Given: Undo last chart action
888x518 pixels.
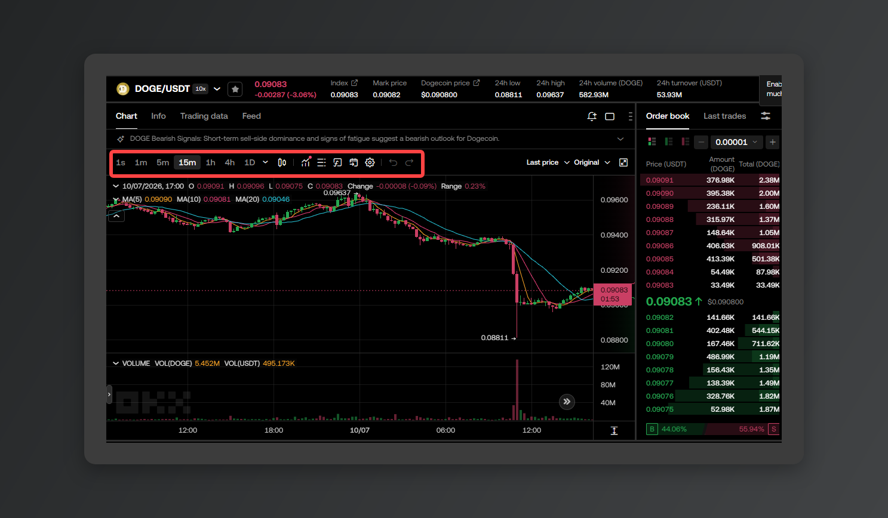Looking at the screenshot, I should [x=393, y=162].
